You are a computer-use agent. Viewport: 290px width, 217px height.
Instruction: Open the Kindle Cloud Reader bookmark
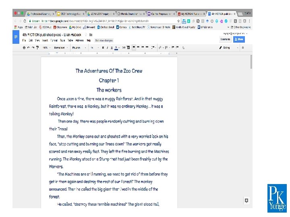click(184, 27)
